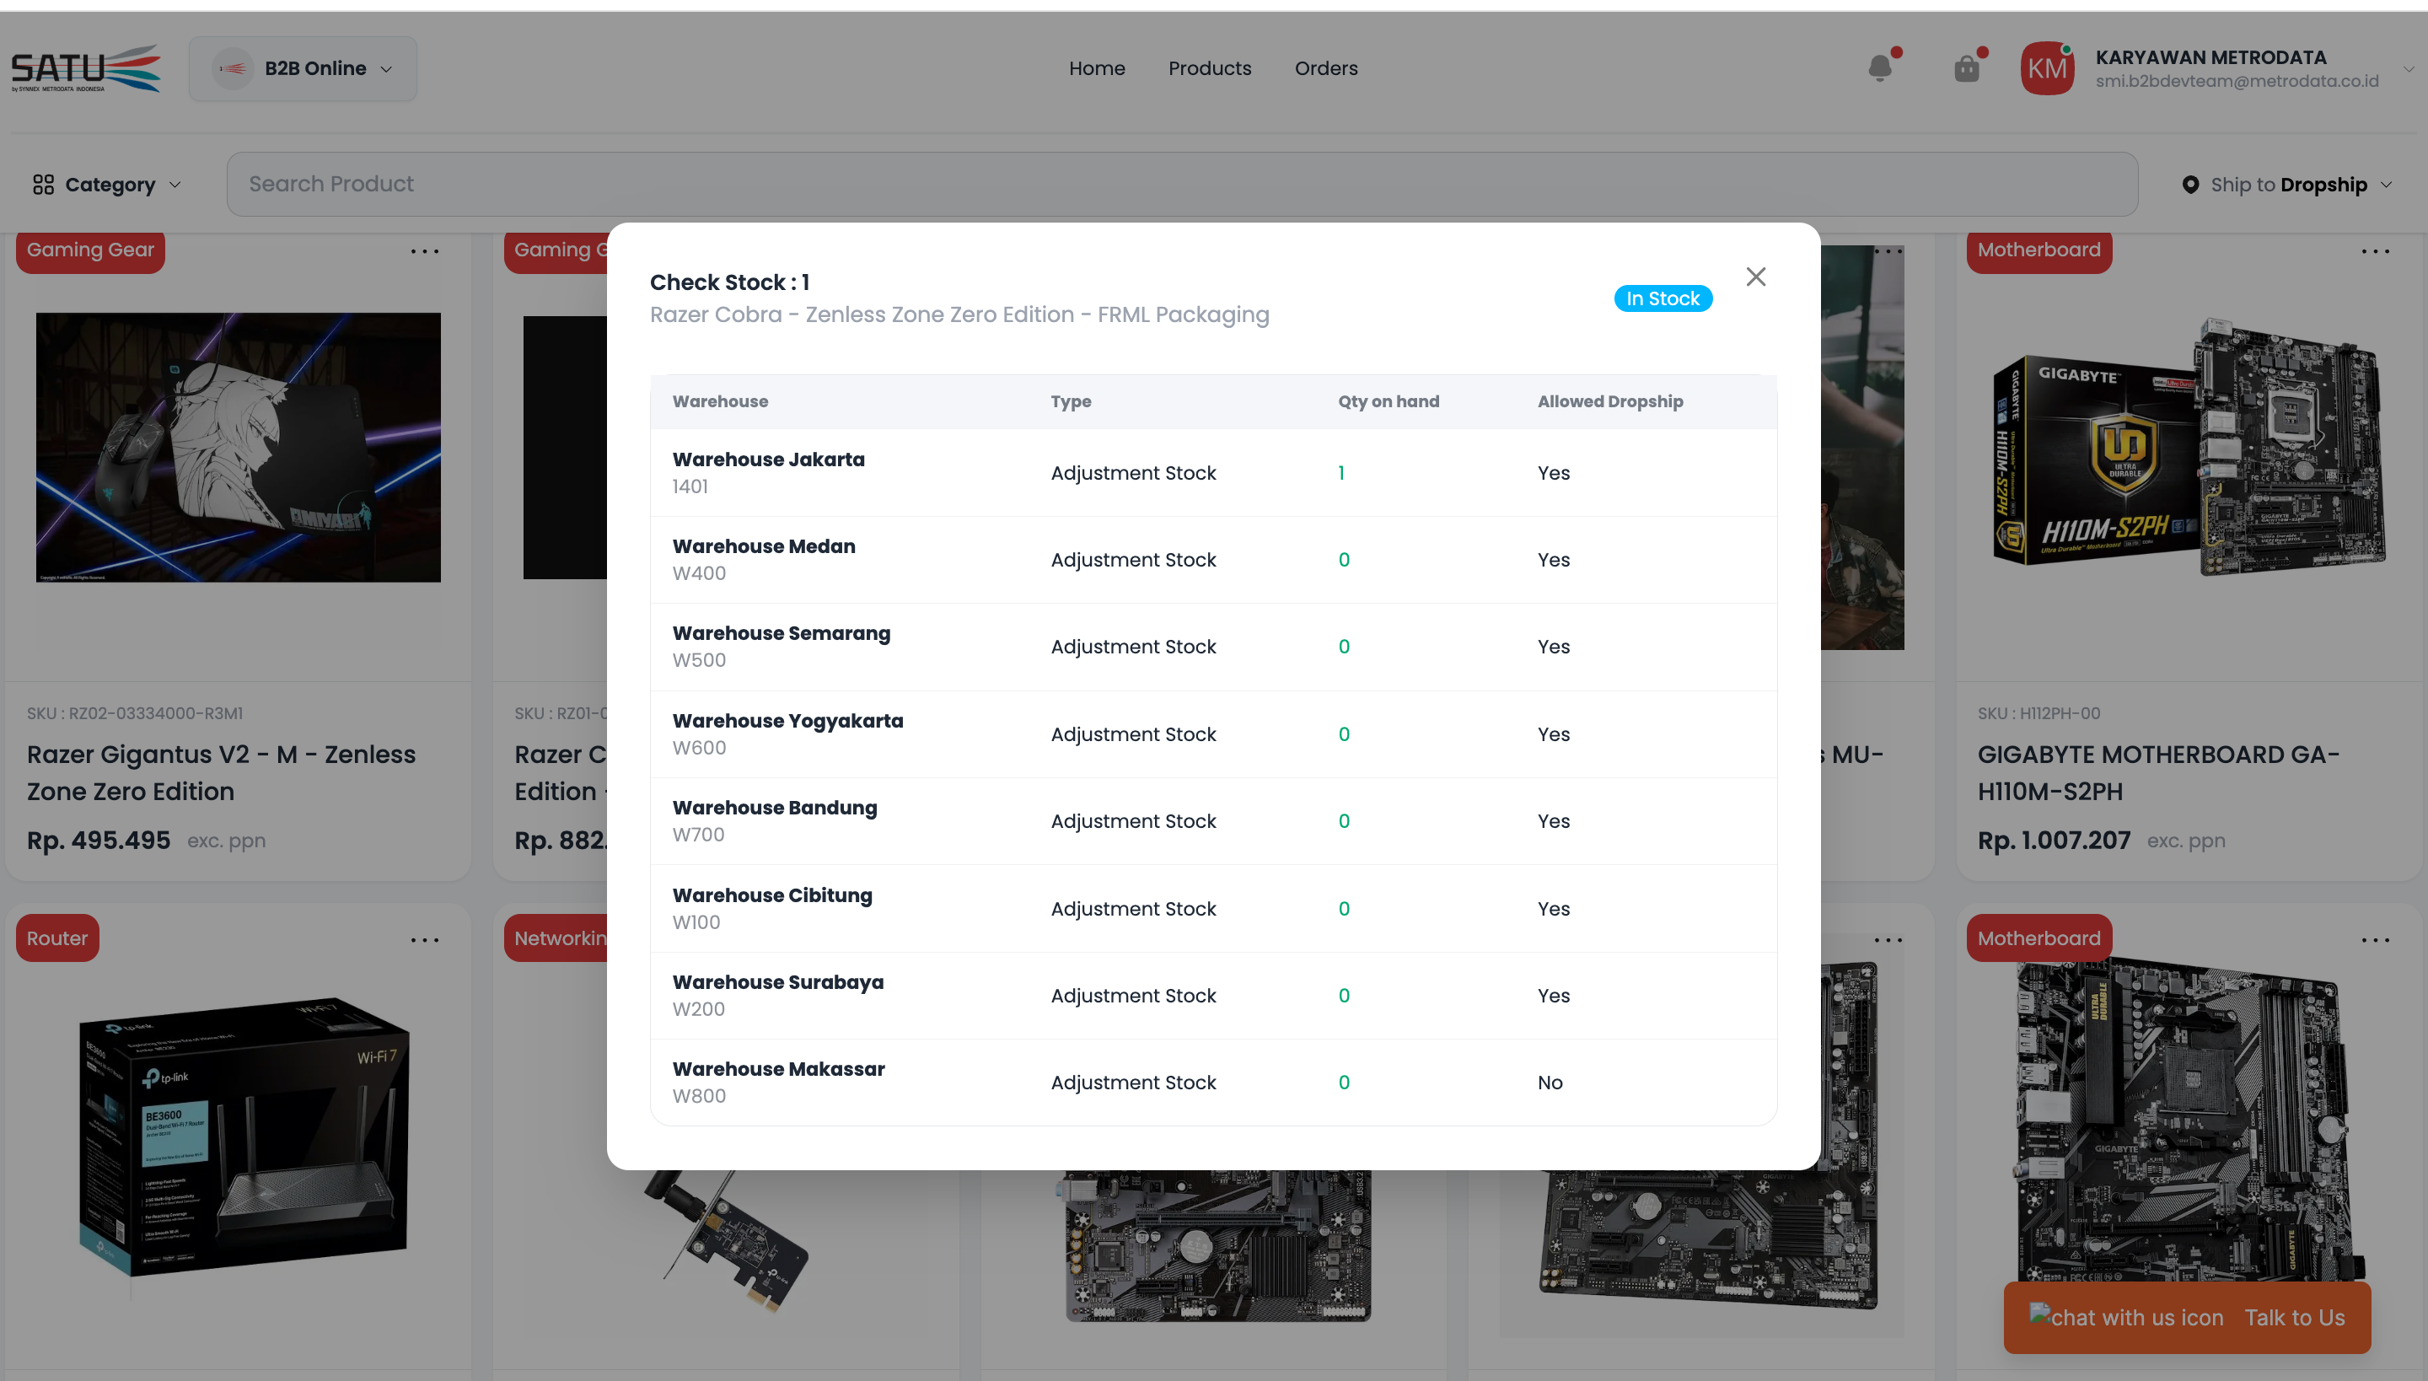This screenshot has width=2428, height=1381.
Task: Expand the user account menu chevron
Action: (x=2408, y=69)
